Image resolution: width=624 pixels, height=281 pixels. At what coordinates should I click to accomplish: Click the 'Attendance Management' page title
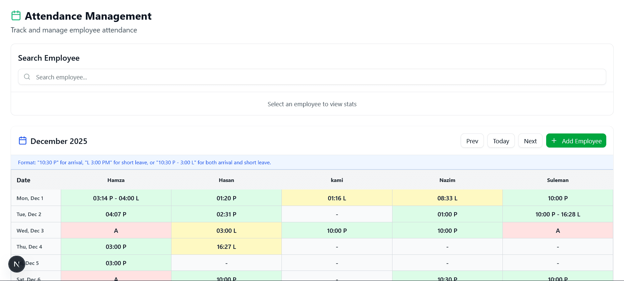point(88,16)
